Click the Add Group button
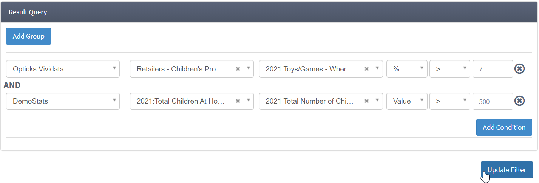 28,36
